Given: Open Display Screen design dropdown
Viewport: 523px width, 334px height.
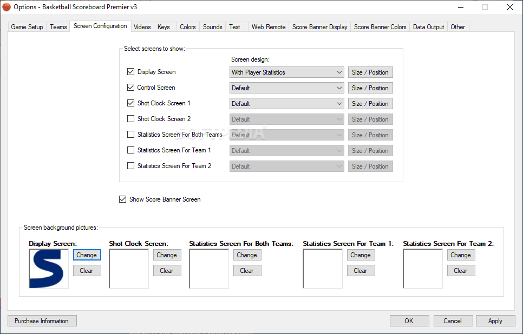Looking at the screenshot, I should point(287,72).
